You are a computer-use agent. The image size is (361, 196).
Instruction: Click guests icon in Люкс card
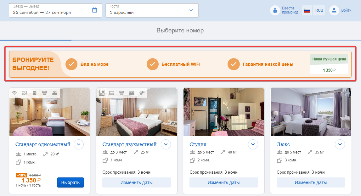[279, 152]
